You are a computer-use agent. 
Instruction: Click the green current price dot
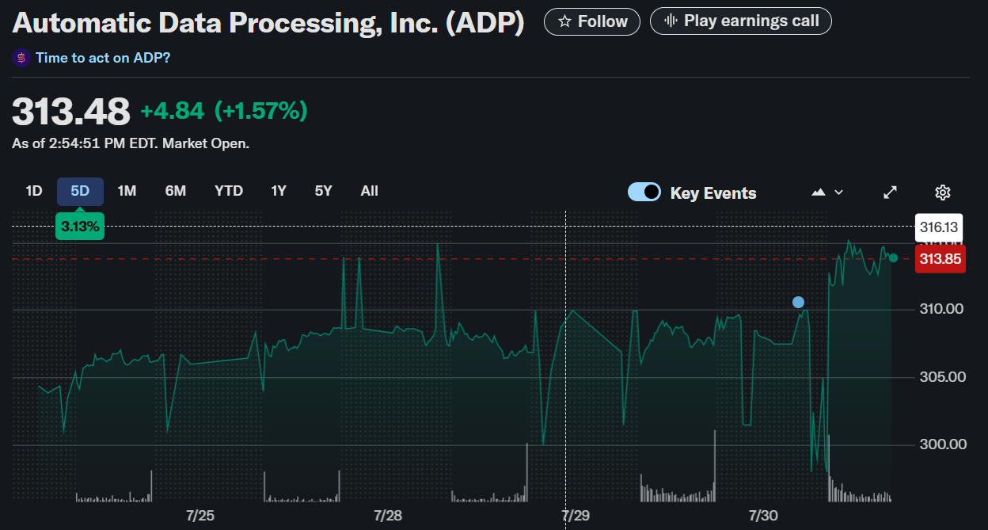click(x=893, y=257)
